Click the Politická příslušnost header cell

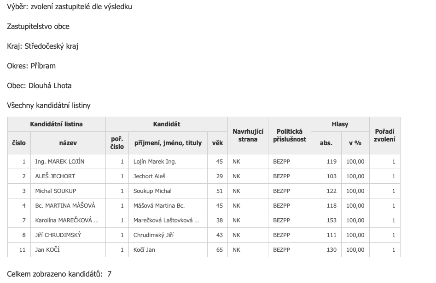[x=289, y=136]
